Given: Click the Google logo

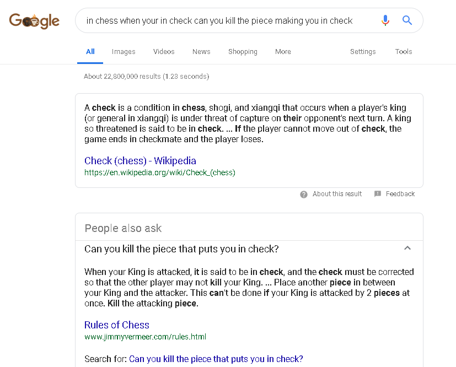Looking at the screenshot, I should pyautogui.click(x=34, y=21).
